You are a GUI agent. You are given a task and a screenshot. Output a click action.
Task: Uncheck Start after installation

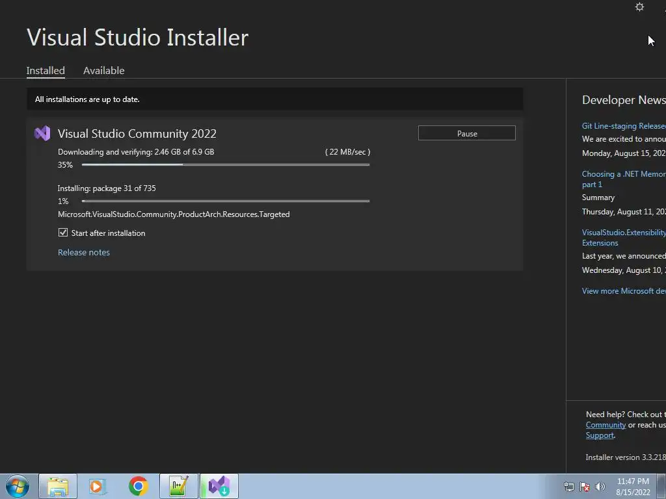point(63,233)
